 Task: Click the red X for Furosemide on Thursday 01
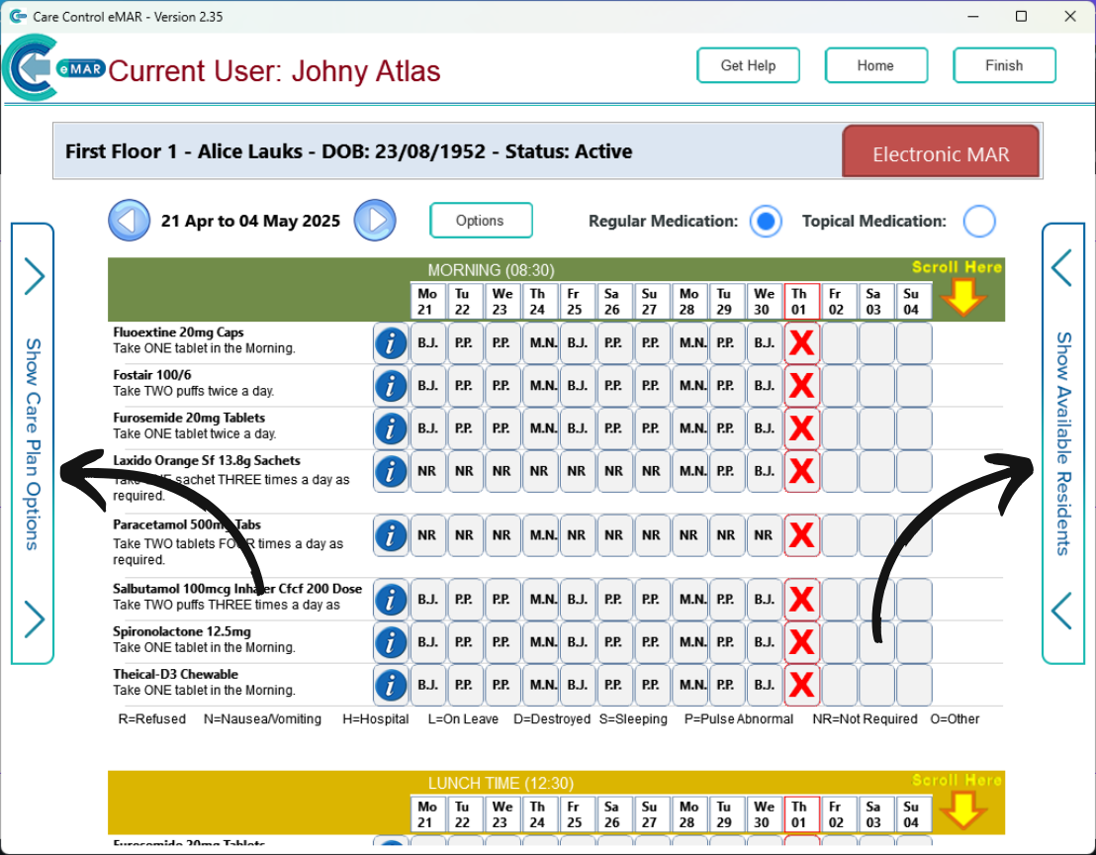pos(801,427)
